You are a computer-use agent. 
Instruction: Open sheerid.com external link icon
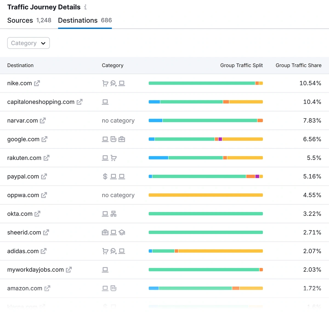click(x=46, y=232)
